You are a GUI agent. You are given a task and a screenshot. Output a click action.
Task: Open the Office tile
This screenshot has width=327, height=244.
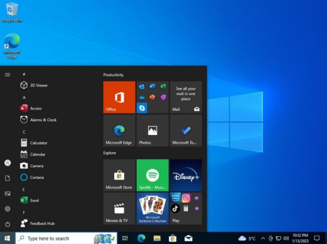(119, 97)
